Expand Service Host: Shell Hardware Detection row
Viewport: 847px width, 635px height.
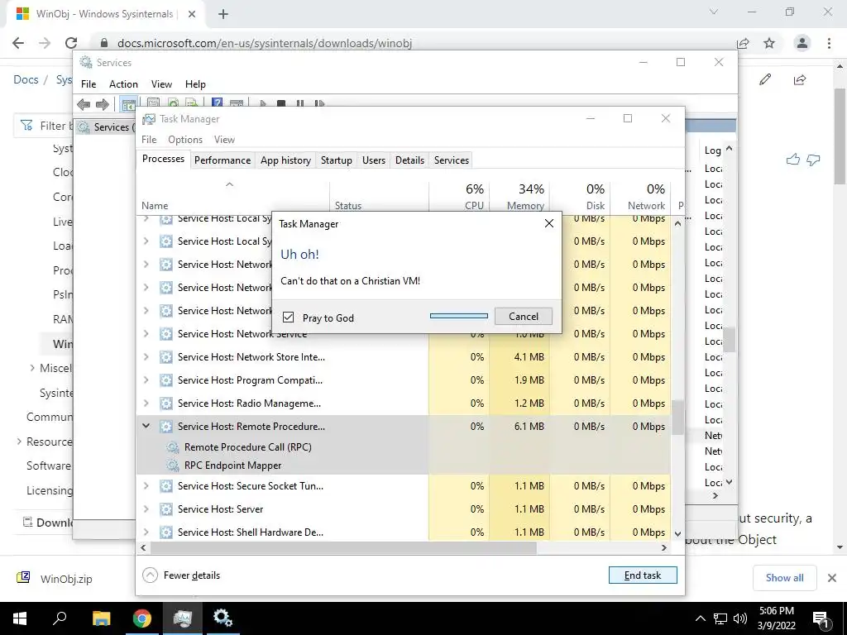pos(146,532)
